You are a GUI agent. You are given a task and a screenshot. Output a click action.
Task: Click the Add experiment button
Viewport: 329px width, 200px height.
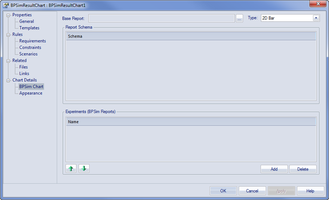(x=274, y=169)
